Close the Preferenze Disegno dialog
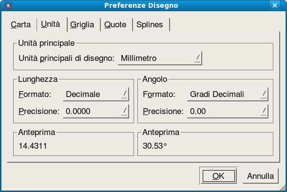This screenshot has height=192, width=287. pos(274,5)
